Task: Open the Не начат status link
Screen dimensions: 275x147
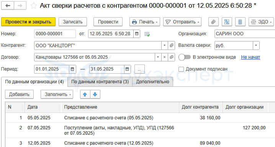Action: pos(250,57)
